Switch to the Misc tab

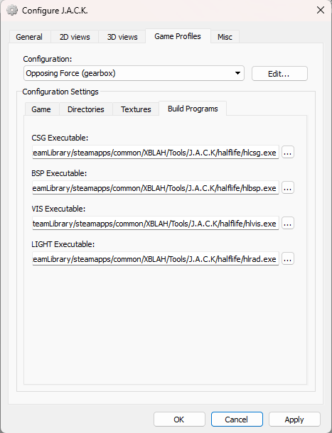coord(225,37)
